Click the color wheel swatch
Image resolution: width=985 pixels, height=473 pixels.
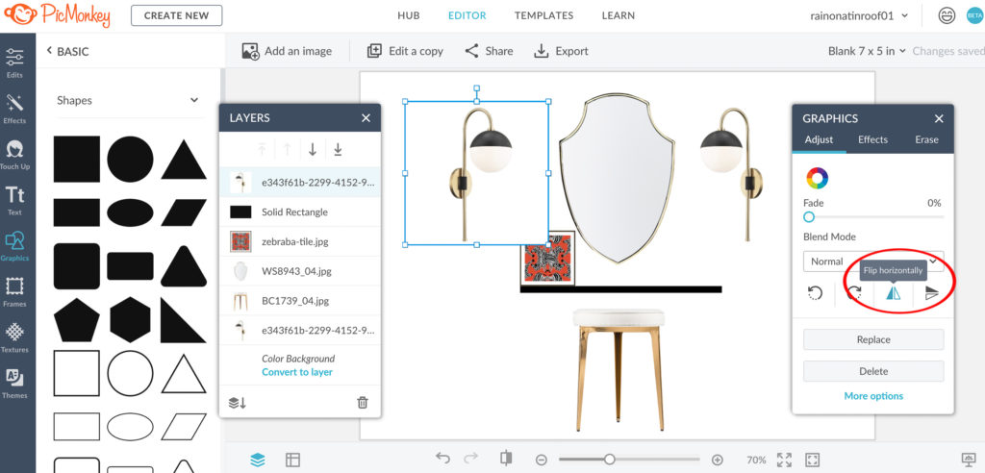(818, 179)
